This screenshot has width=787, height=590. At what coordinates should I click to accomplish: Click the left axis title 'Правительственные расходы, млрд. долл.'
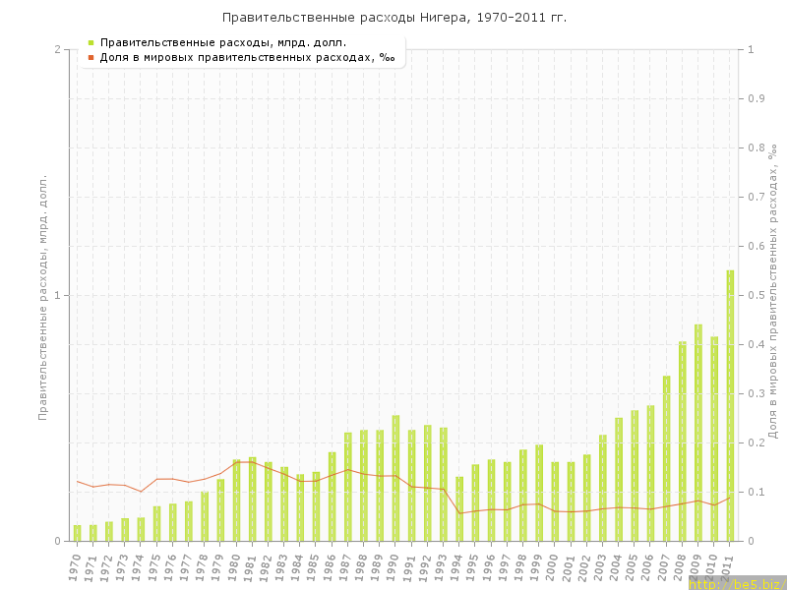pyautogui.click(x=42, y=297)
